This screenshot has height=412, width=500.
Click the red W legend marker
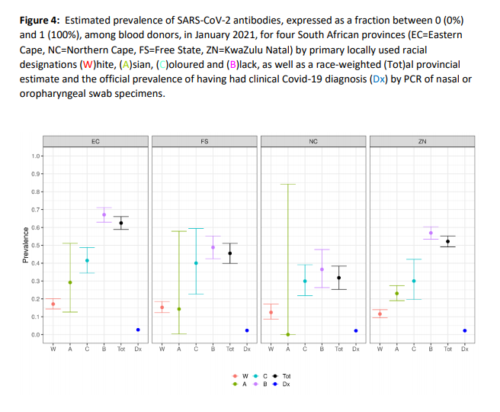[235, 376]
